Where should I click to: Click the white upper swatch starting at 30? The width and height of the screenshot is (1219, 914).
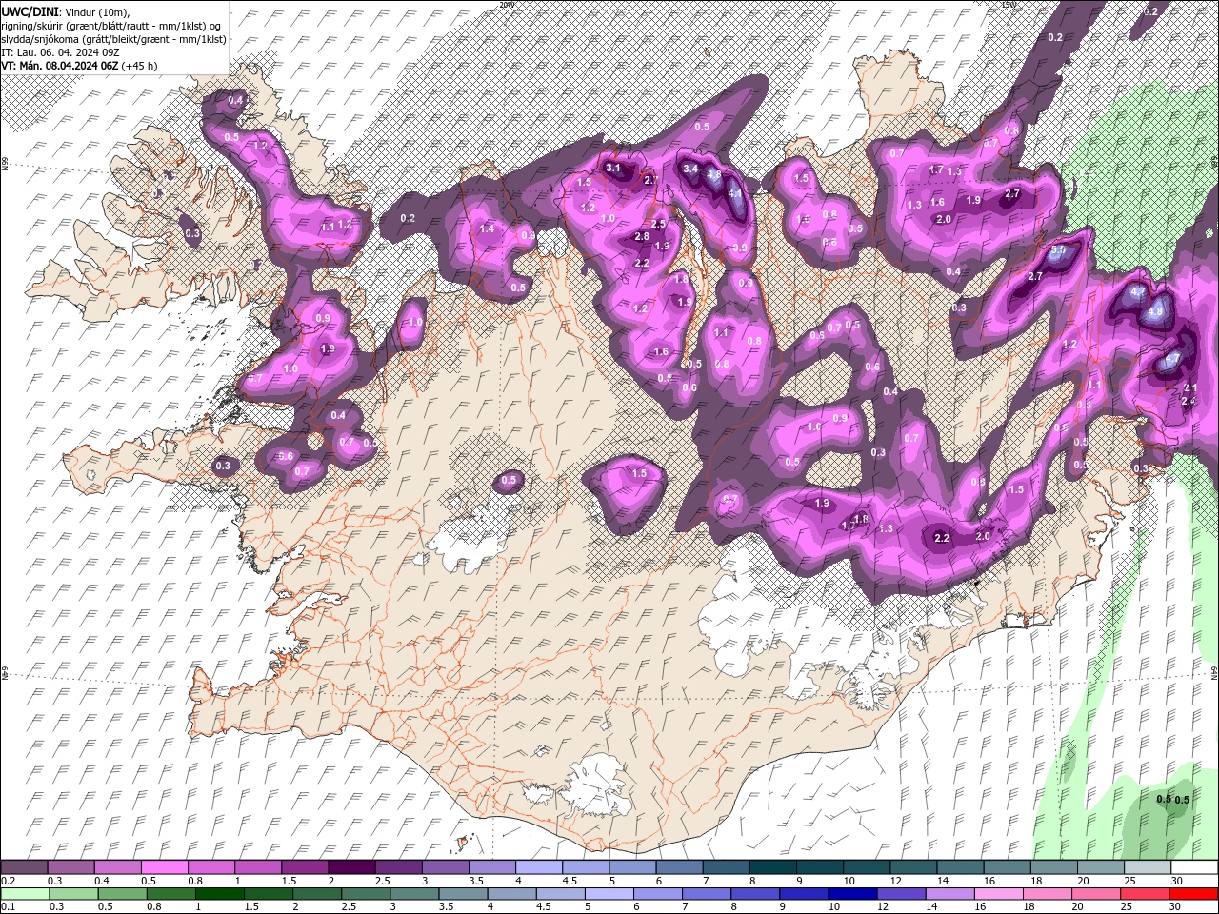pyautogui.click(x=1192, y=867)
